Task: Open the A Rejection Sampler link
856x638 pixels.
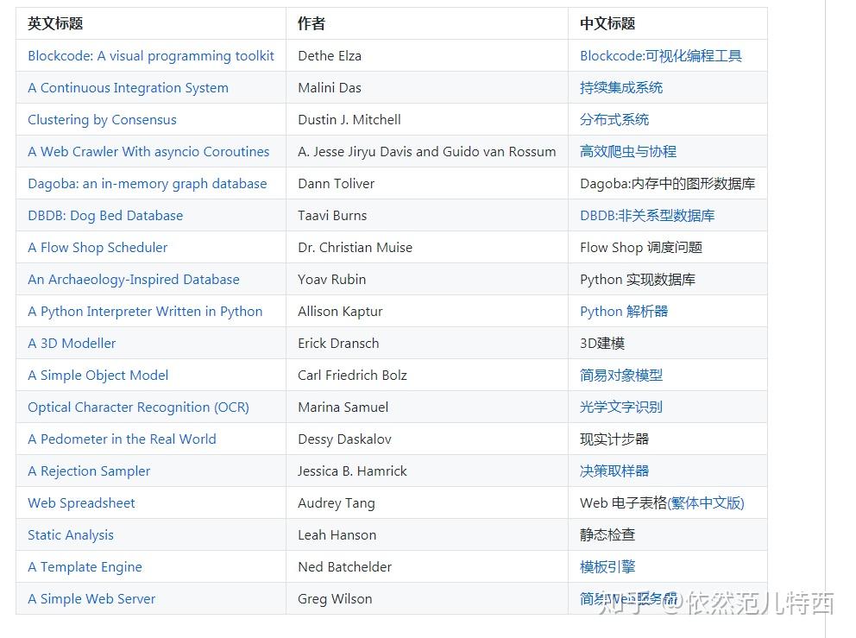Action: click(89, 471)
